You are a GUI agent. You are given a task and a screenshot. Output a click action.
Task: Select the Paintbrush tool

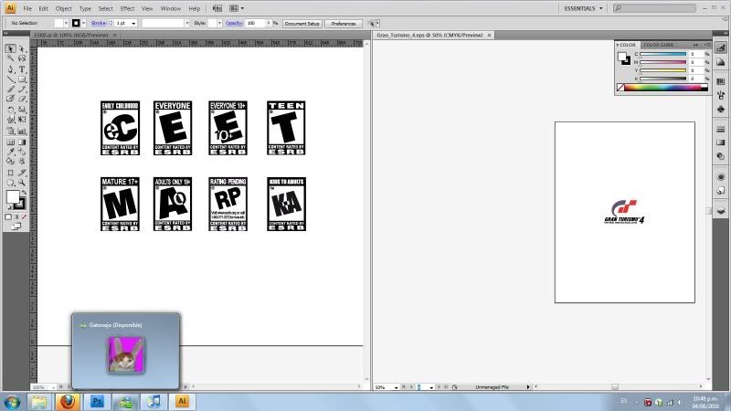(x=10, y=89)
